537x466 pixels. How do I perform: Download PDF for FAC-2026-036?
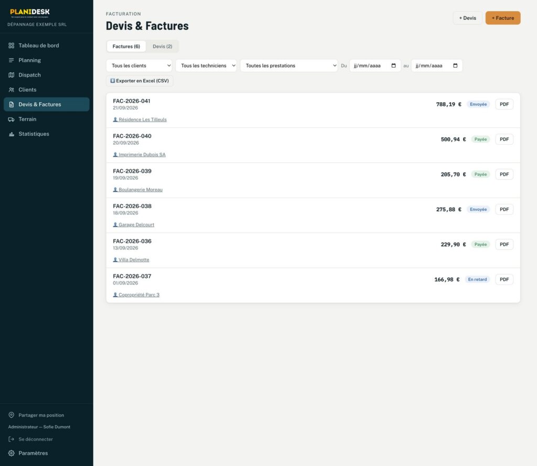504,244
